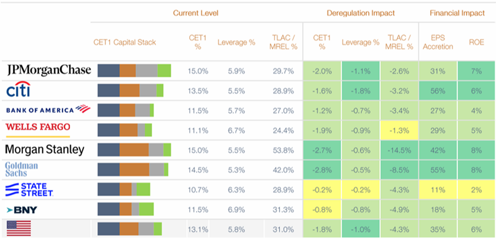496x238 pixels.
Task: Click orange segment of Goldman Sachs capital stack bar
Action: [134, 170]
